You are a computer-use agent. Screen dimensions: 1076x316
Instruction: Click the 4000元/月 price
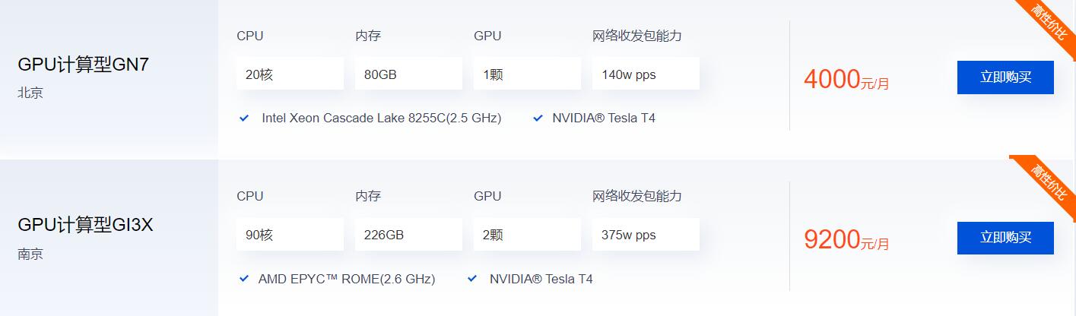(846, 79)
